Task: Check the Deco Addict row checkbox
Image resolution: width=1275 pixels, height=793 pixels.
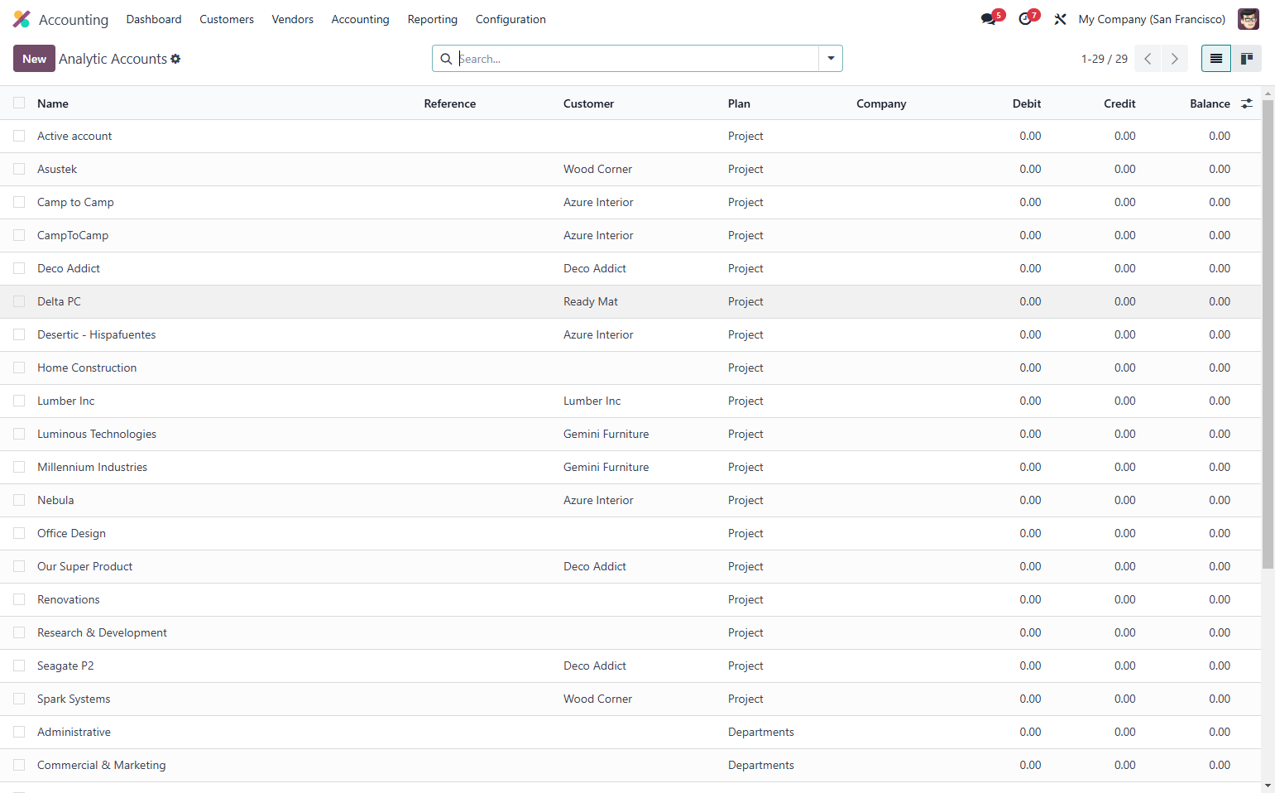Action: (19, 268)
